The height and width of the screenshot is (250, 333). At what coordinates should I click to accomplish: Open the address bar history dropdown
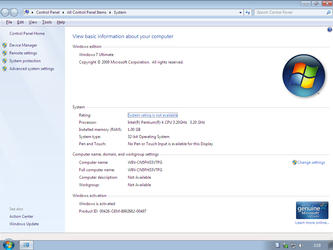pyautogui.click(x=240, y=13)
